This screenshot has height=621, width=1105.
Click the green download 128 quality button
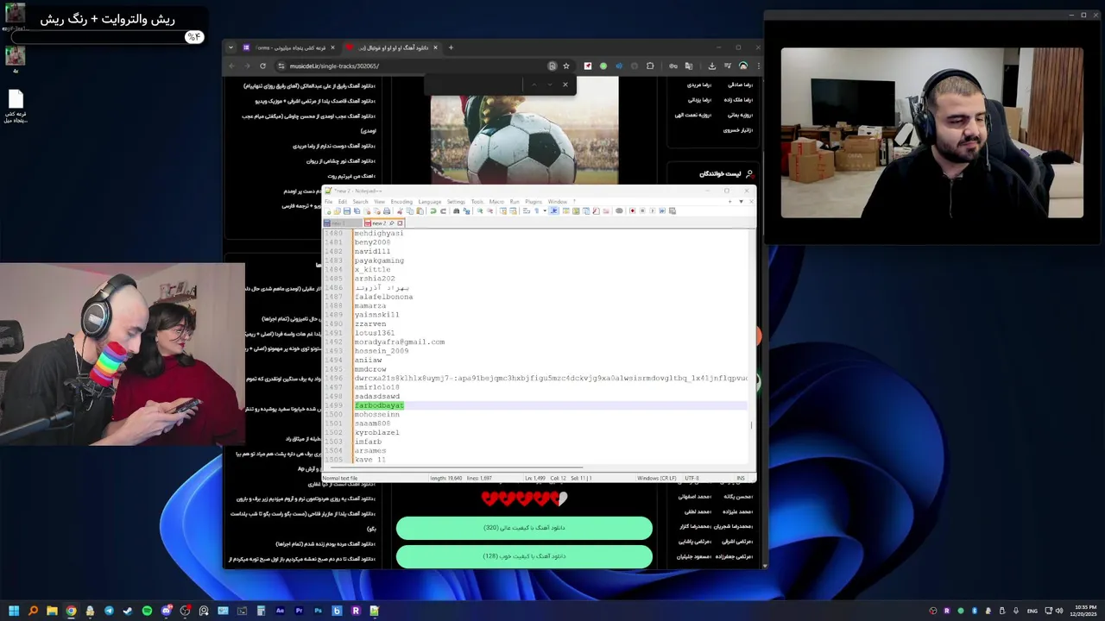524,556
